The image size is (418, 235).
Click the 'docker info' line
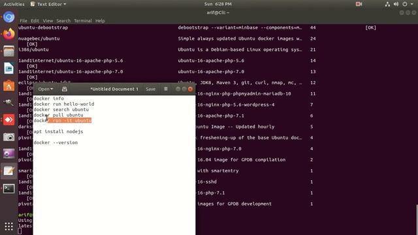(49, 99)
